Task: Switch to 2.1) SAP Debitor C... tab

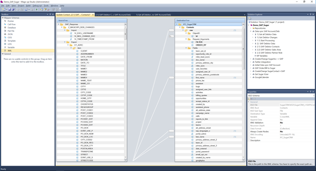Action: tap(113, 15)
